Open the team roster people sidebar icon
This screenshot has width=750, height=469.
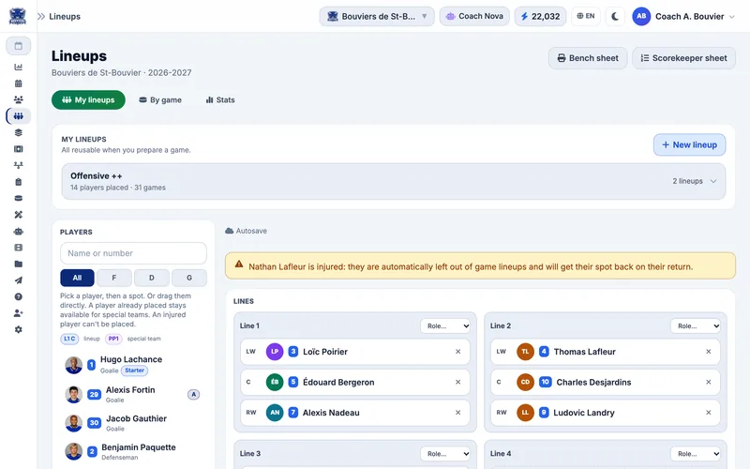[18, 99]
